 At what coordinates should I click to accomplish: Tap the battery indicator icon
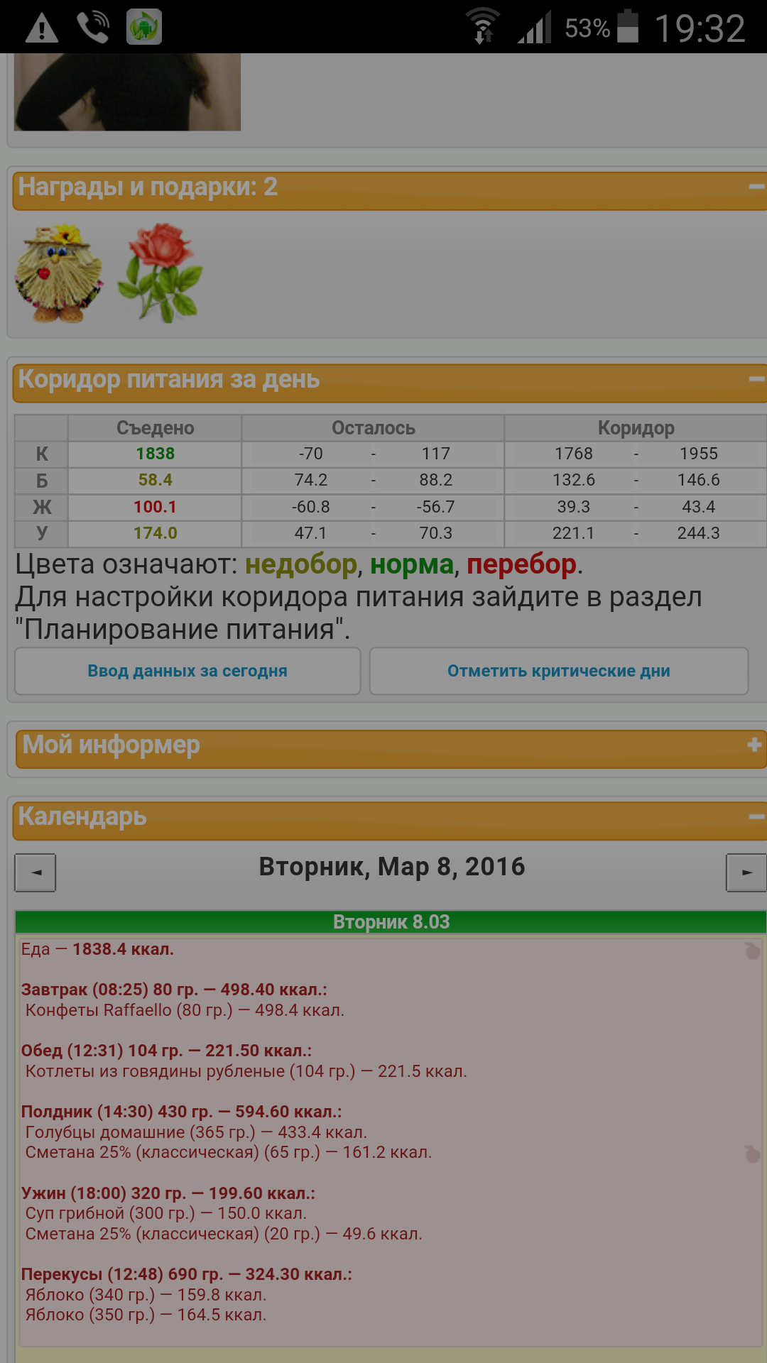pyautogui.click(x=628, y=28)
